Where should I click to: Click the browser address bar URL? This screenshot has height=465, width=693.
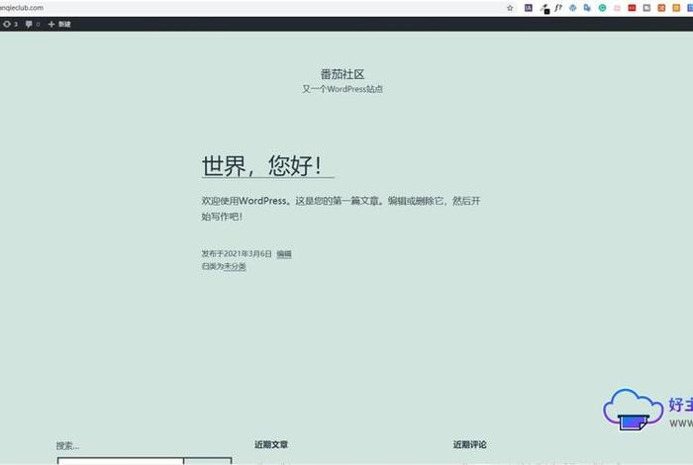click(22, 8)
